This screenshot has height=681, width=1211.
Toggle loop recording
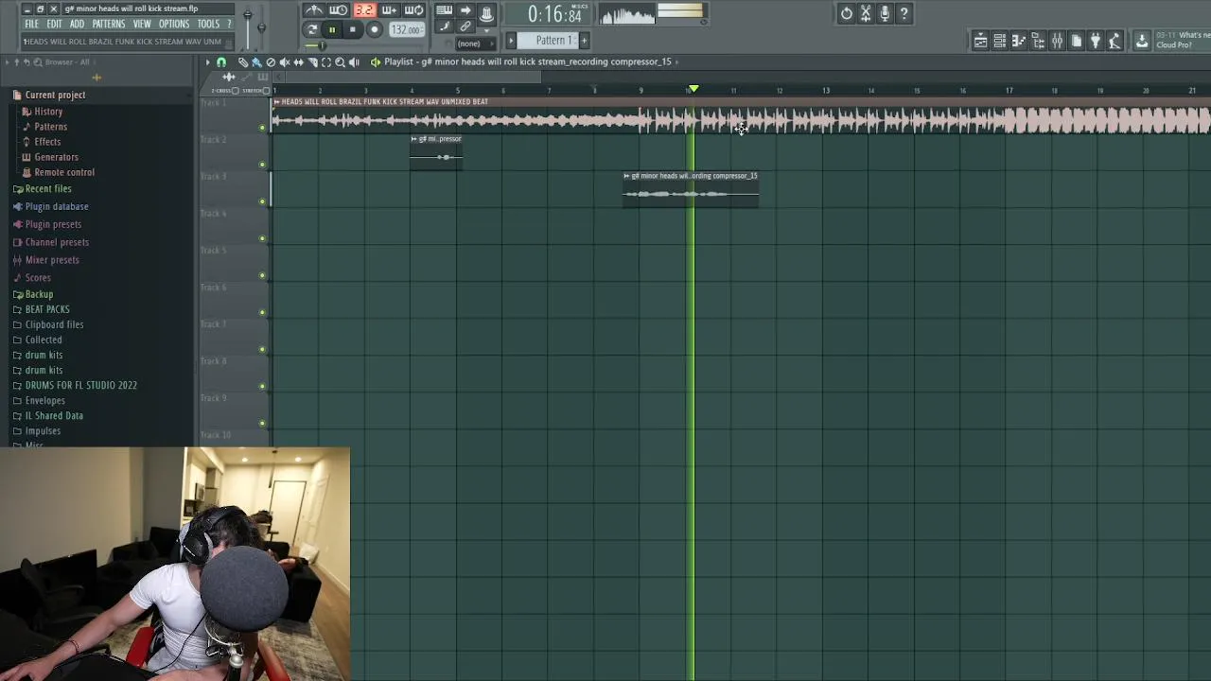click(x=413, y=9)
